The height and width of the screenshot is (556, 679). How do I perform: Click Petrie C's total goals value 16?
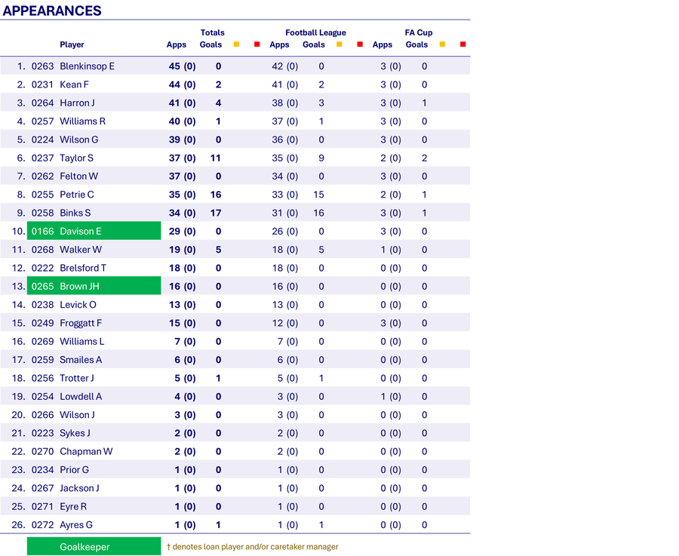click(216, 195)
